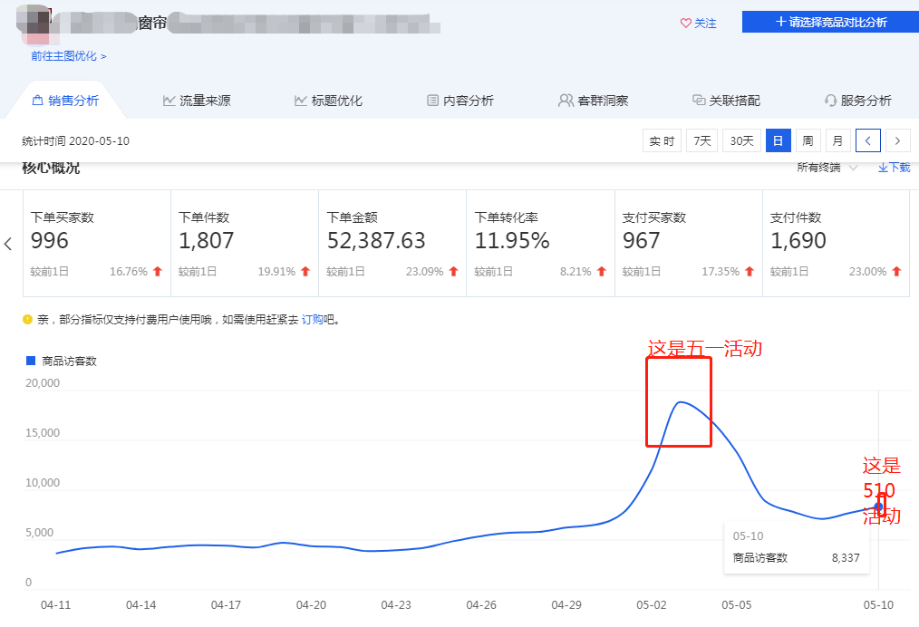This screenshot has width=919, height=627.
Task: Open 客群洞察 tab with people icon
Action: 593,101
